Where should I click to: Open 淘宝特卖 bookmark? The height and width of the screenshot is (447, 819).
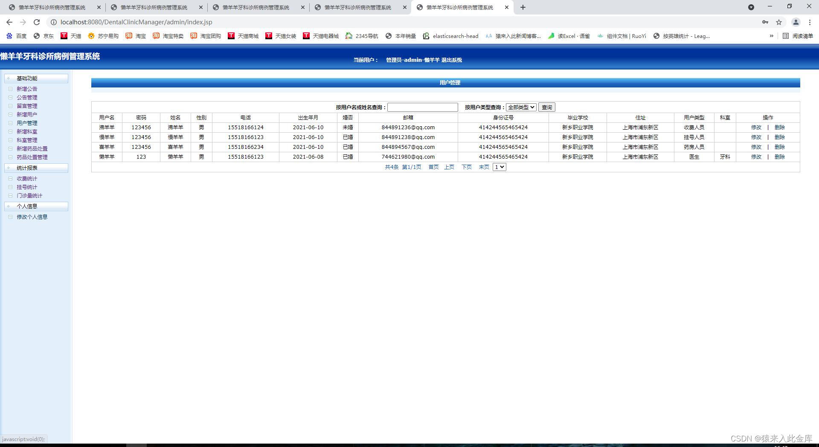[168, 36]
